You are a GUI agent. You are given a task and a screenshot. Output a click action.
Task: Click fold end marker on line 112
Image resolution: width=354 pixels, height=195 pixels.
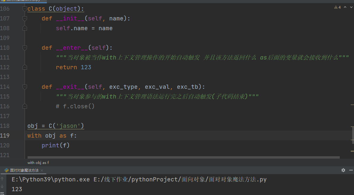[x=25, y=67]
